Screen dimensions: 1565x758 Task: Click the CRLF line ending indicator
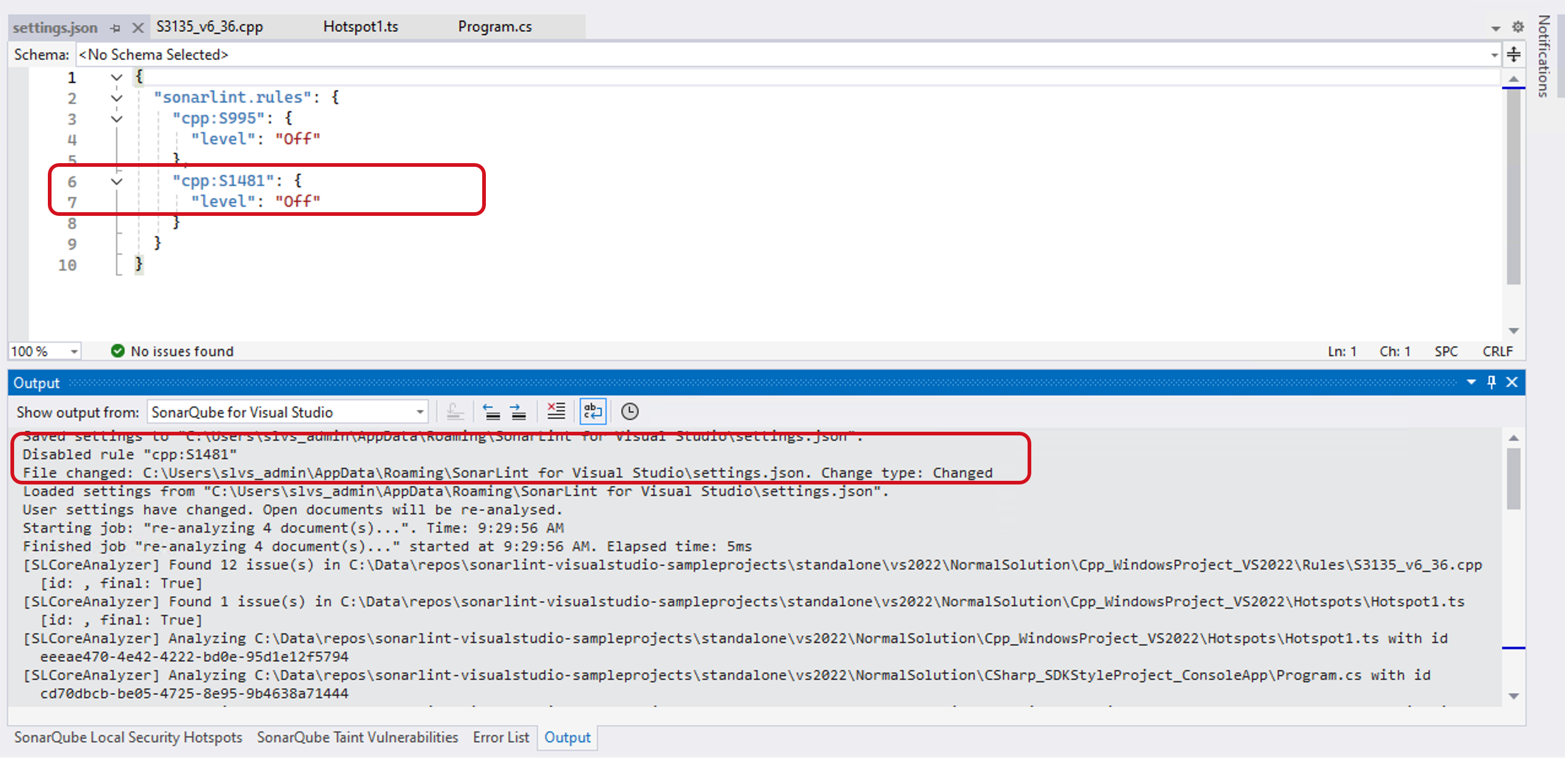coord(1497,351)
